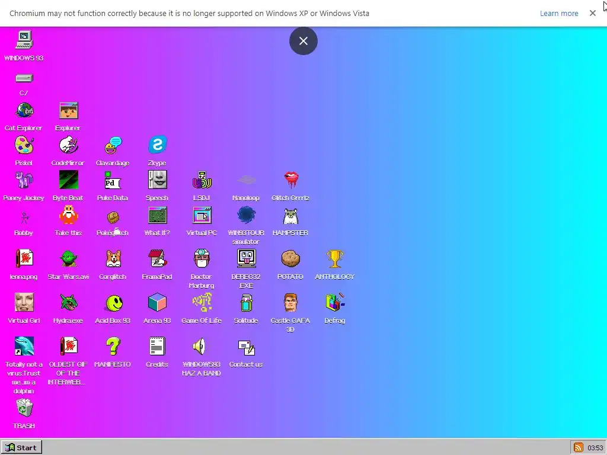
Task: Open the dolphin 'Totally not a virus' shortcut
Action: click(24, 346)
